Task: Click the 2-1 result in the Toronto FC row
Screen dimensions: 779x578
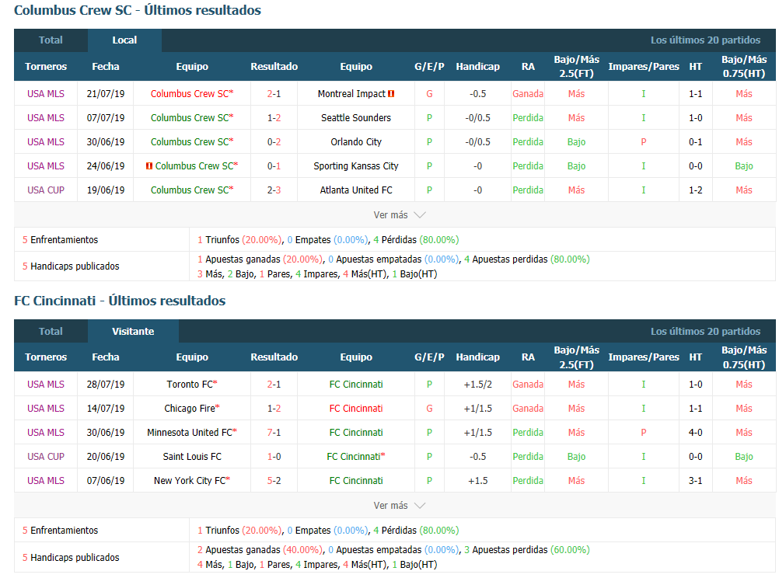Action: (x=274, y=385)
